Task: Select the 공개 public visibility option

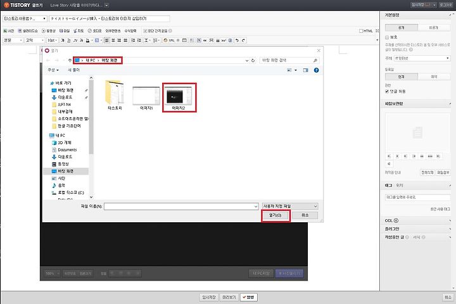Action: pyautogui.click(x=402, y=28)
